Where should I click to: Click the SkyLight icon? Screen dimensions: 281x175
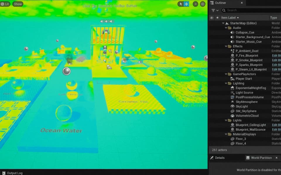tap(232, 107)
